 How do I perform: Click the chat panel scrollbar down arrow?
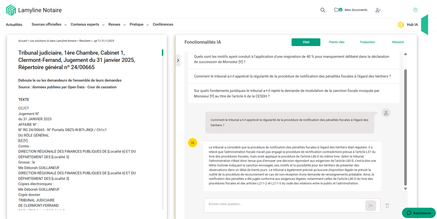pos(405,189)
